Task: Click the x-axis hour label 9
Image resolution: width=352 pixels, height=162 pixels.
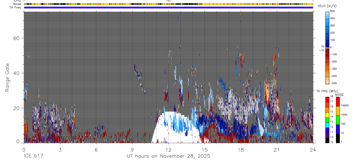Action: click(x=132, y=149)
